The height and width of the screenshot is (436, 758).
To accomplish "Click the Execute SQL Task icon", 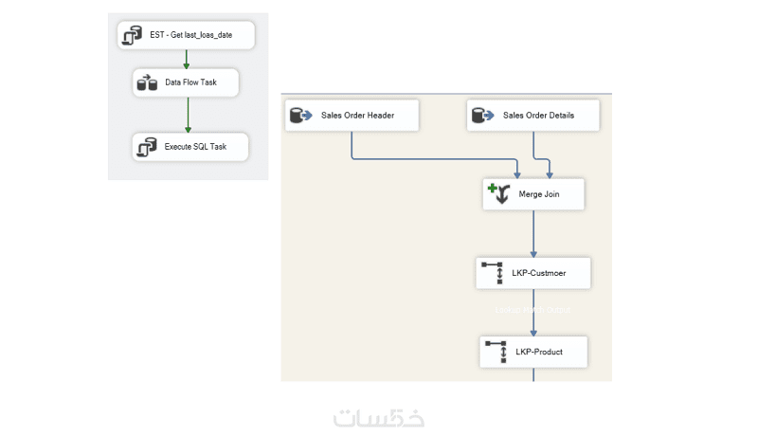I will click(x=146, y=147).
